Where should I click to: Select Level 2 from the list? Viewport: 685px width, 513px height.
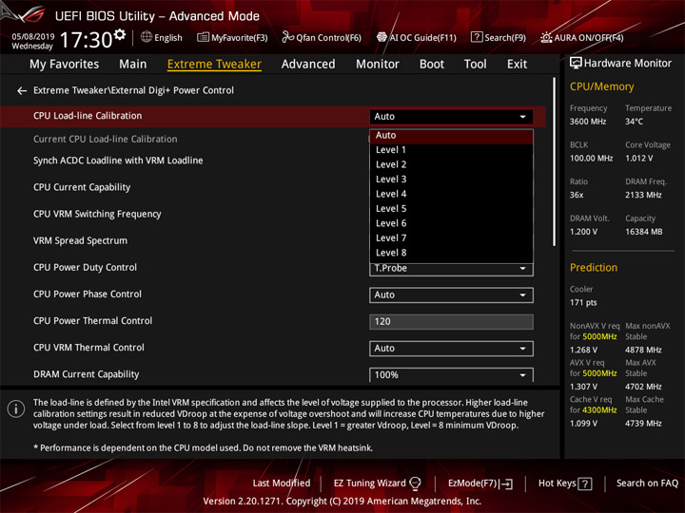tap(451, 165)
